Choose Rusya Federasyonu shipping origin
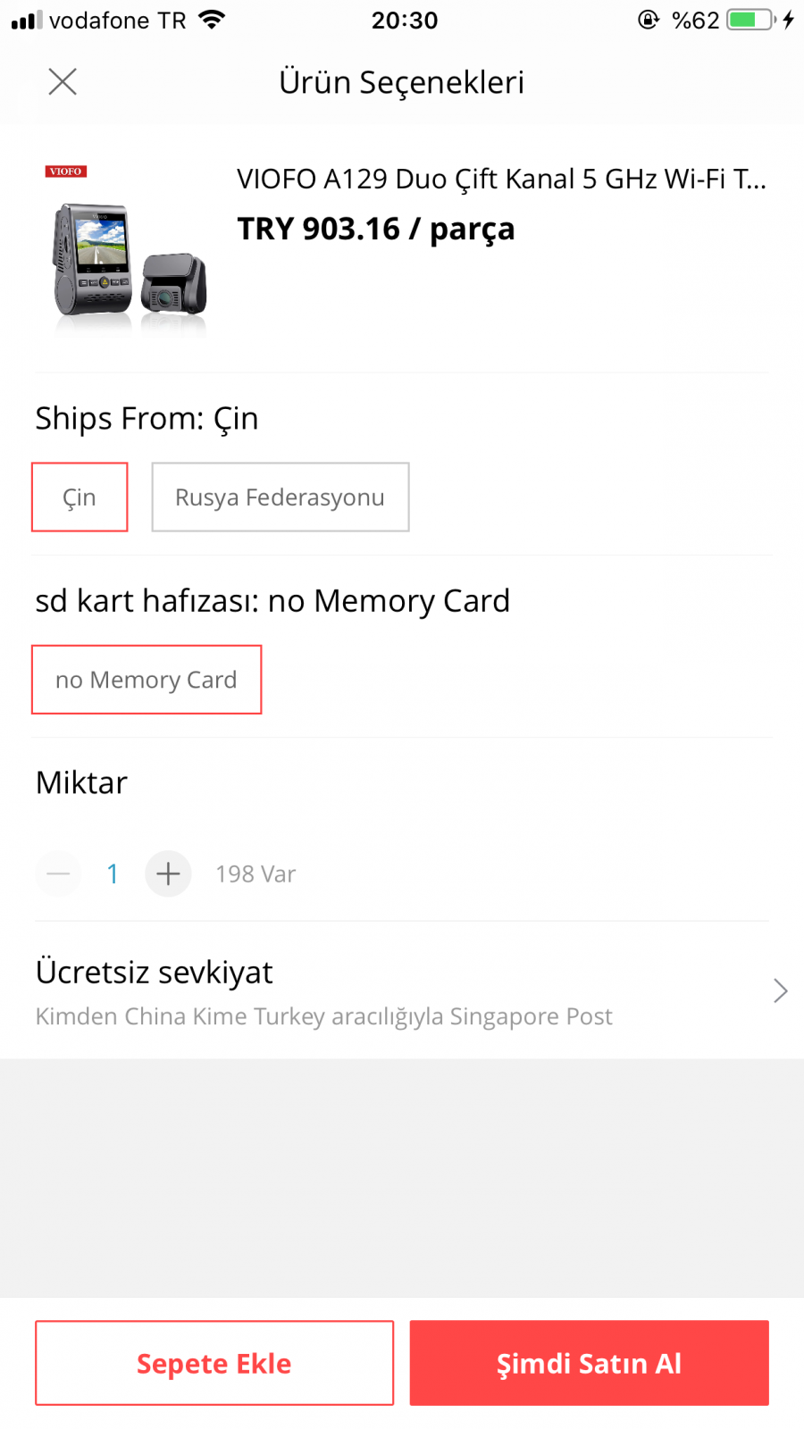The width and height of the screenshot is (804, 1429). 280,497
